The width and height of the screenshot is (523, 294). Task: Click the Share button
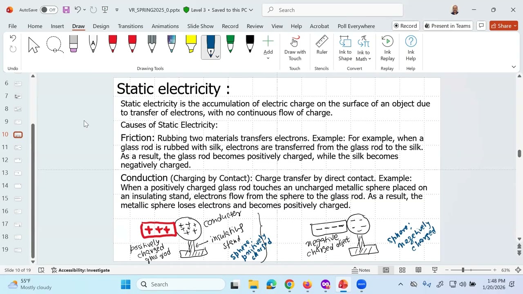pyautogui.click(x=504, y=26)
